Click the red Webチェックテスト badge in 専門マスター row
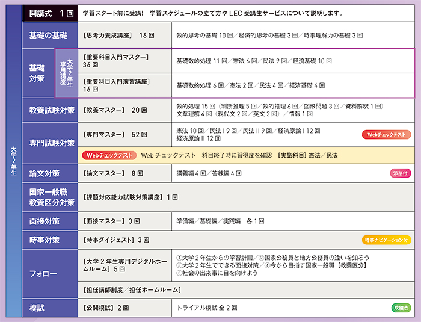This screenshot has width=421, height=322. [386, 135]
